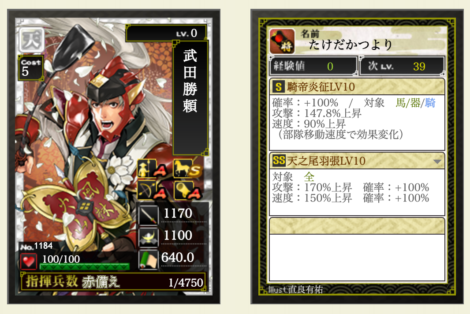Click the spearman aptitude A icon
Viewport: 470px width, 314px height.
(x=153, y=169)
